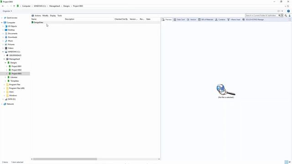
Task: Open the view layout dropdown arrow near help
Action: pos(282,11)
